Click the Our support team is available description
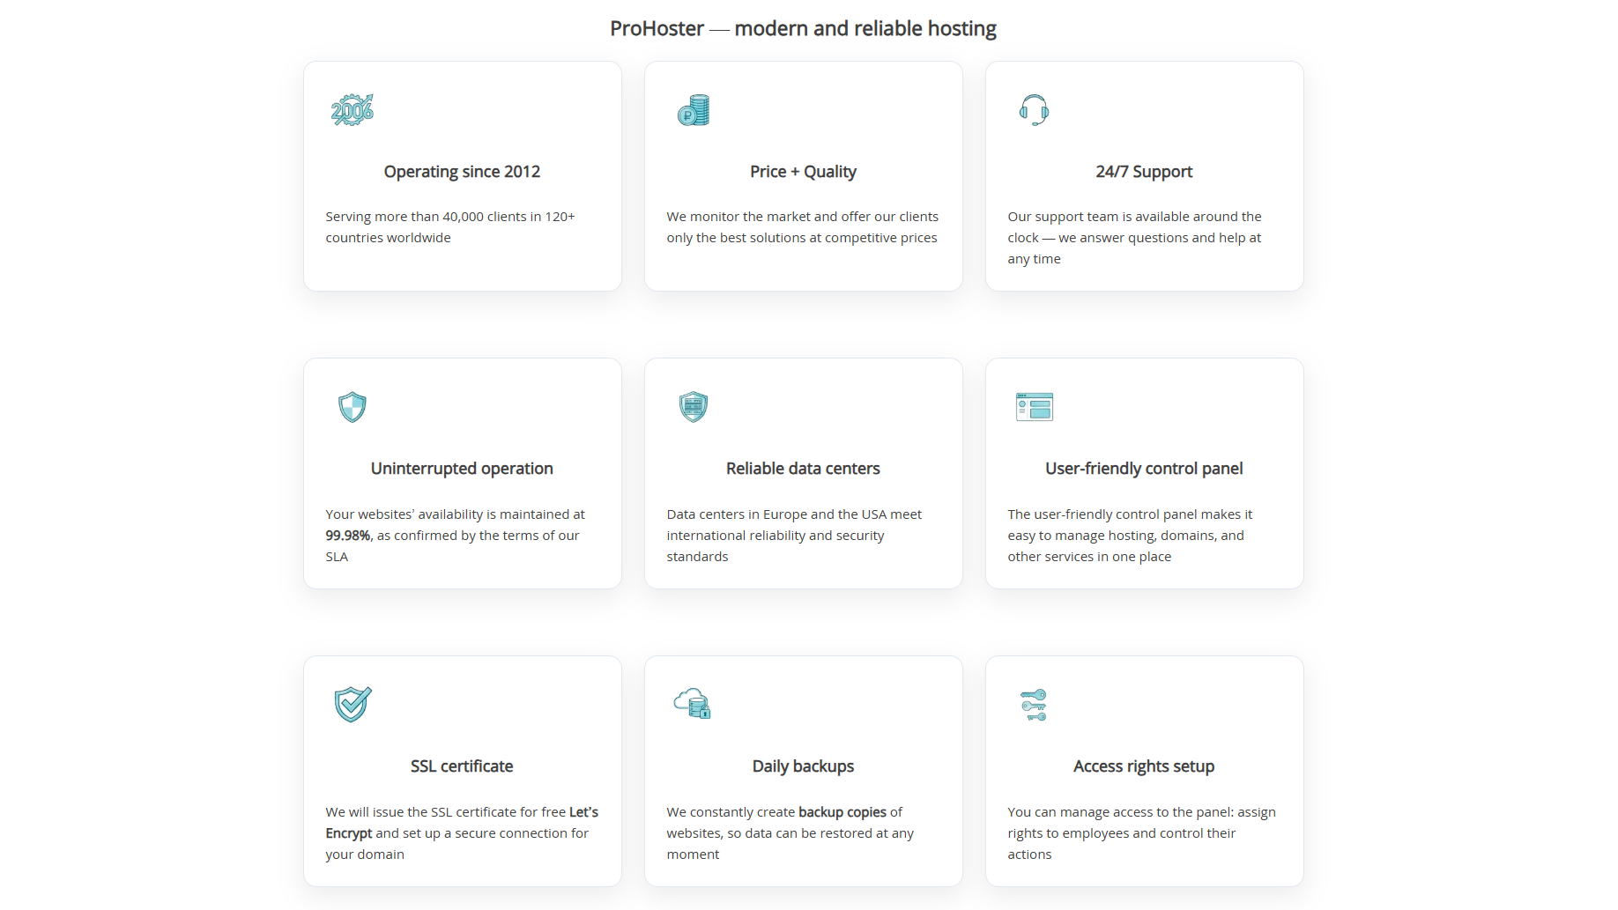Image resolution: width=1618 pixels, height=910 pixels. [x=1135, y=238]
